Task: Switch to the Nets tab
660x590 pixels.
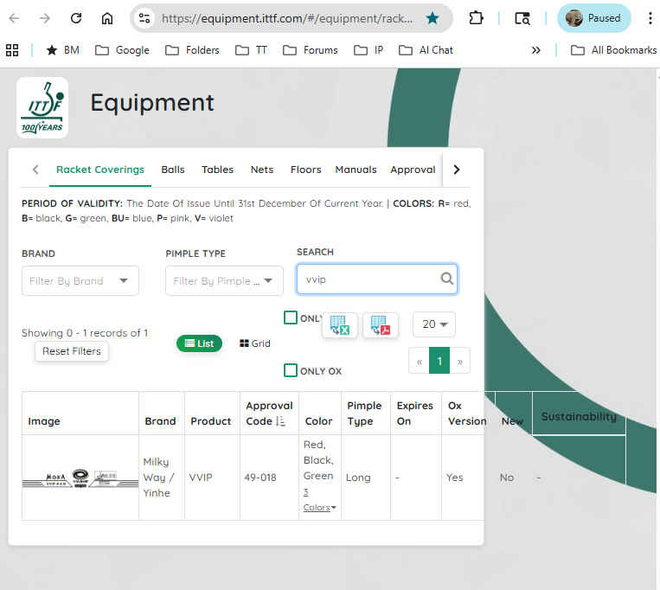Action: tap(262, 170)
